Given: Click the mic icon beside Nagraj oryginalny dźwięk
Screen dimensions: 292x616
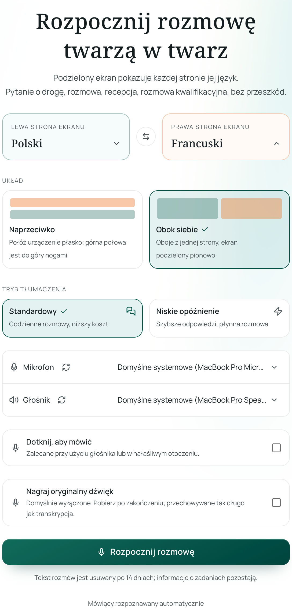Looking at the screenshot, I should pos(16,503).
